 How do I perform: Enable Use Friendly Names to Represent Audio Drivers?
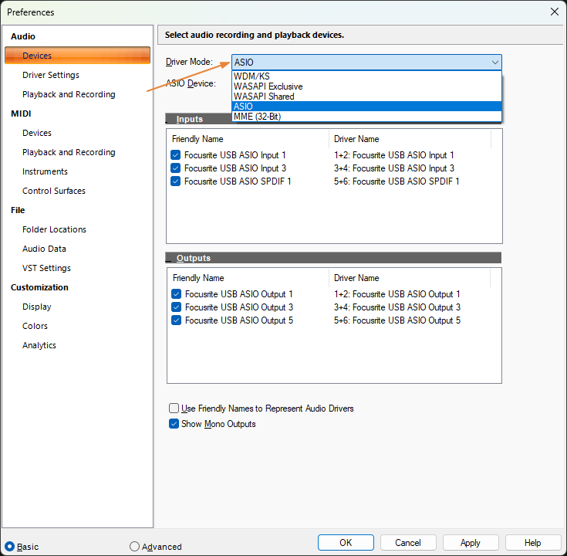174,409
